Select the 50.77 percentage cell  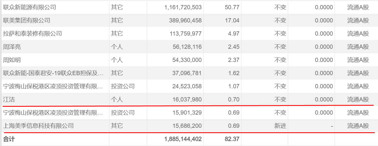coord(232,7)
